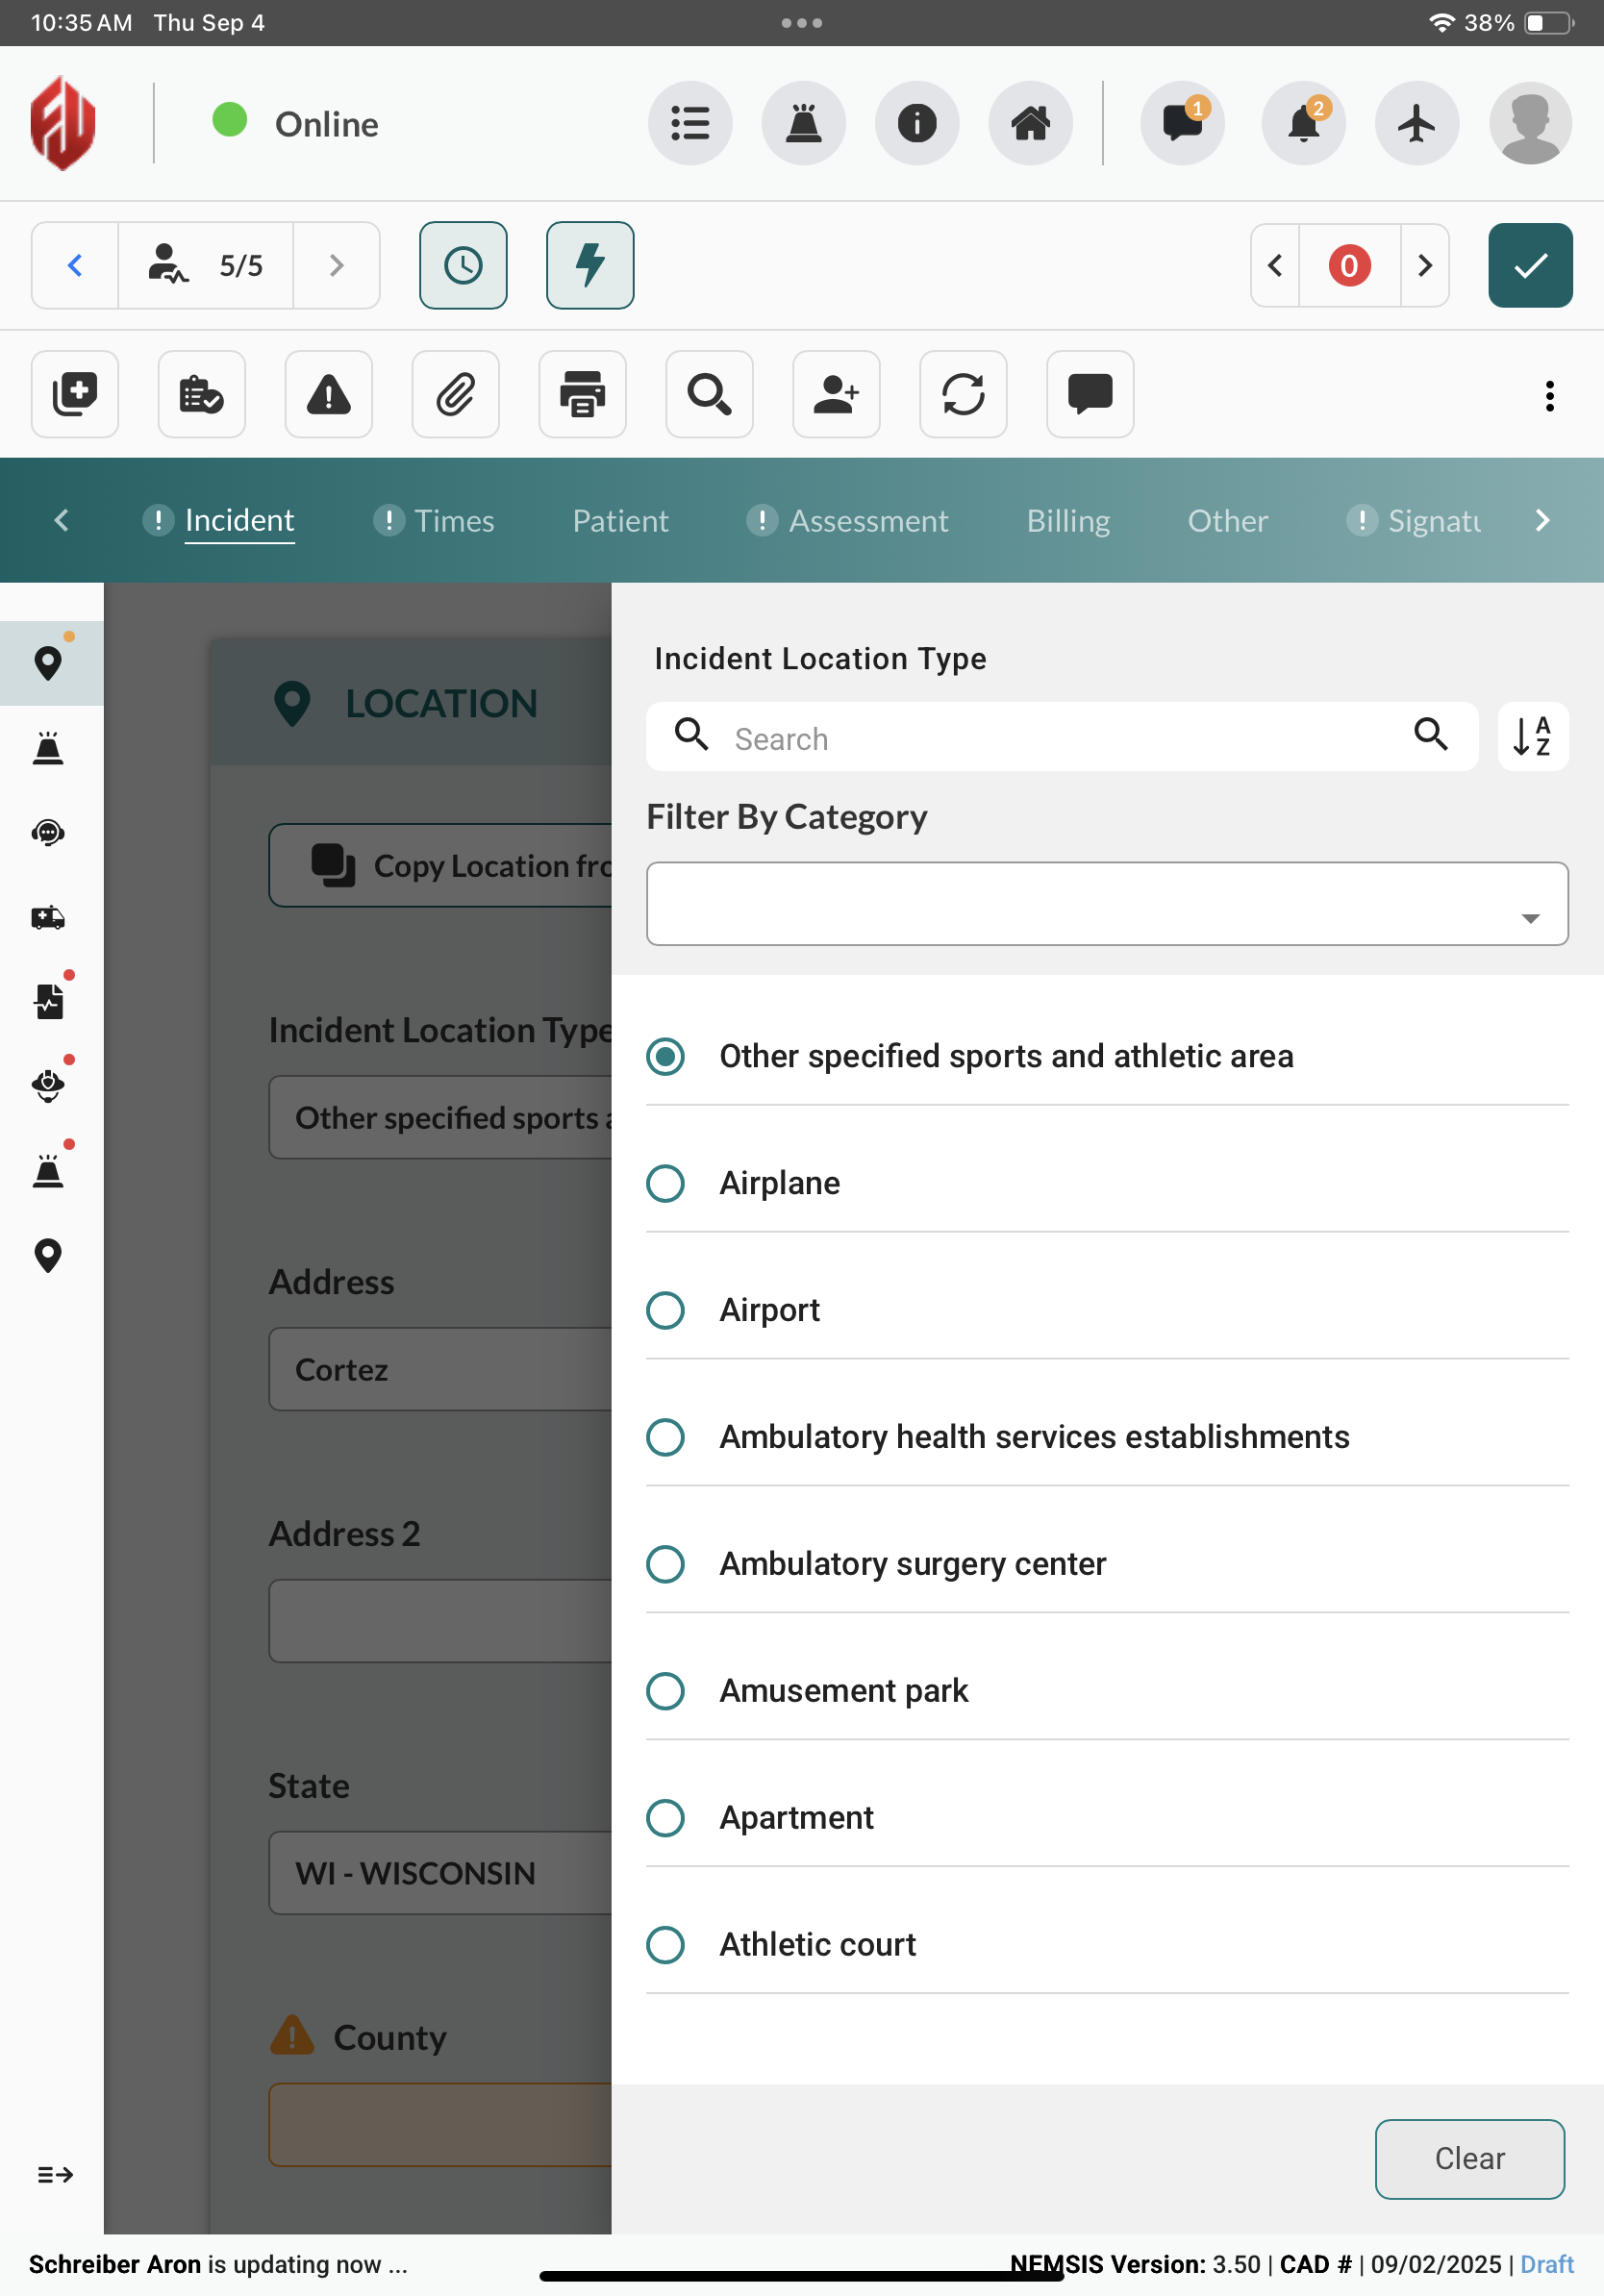
Task: Click the Draft status link
Action: (1546, 2264)
